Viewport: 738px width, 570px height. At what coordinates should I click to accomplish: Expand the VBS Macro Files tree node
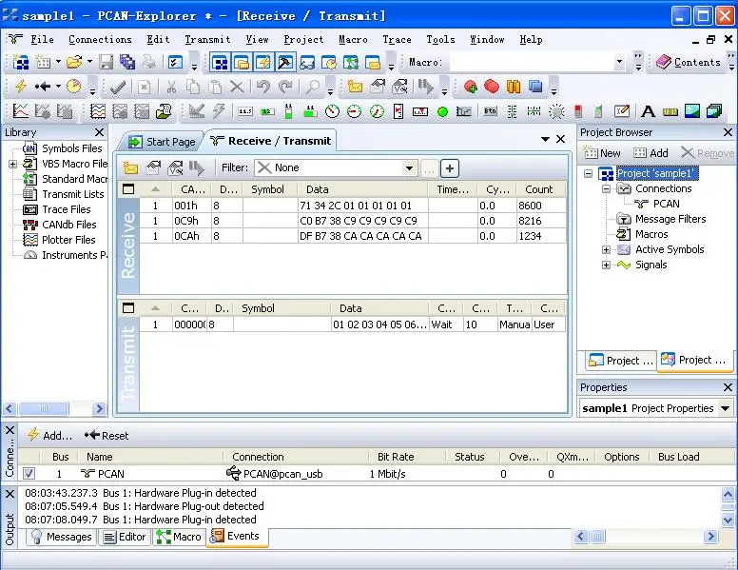(12, 164)
